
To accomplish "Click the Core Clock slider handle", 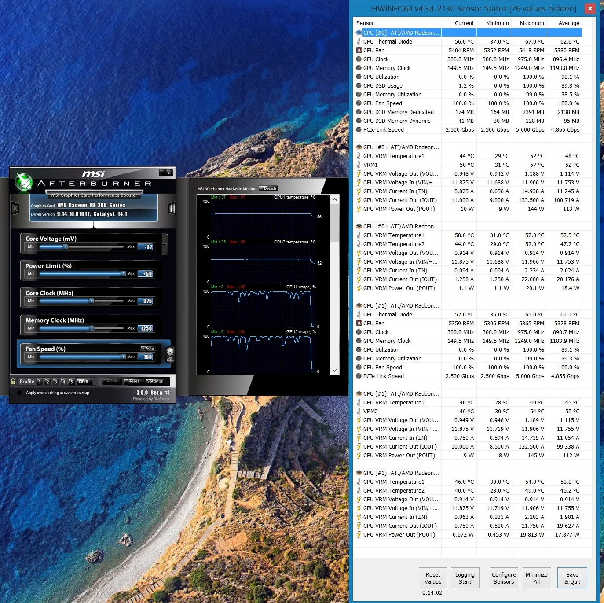I will pyautogui.click(x=92, y=301).
